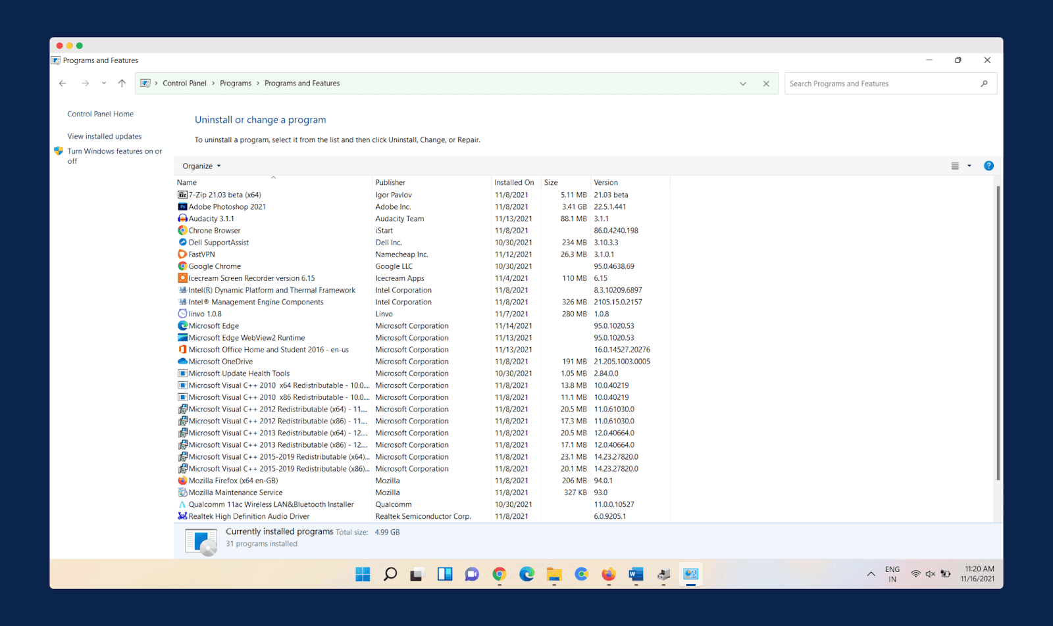
Task: Click the Mozilla Firefox program icon in list
Action: (182, 481)
